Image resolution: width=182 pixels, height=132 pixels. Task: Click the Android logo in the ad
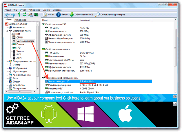click(49, 114)
